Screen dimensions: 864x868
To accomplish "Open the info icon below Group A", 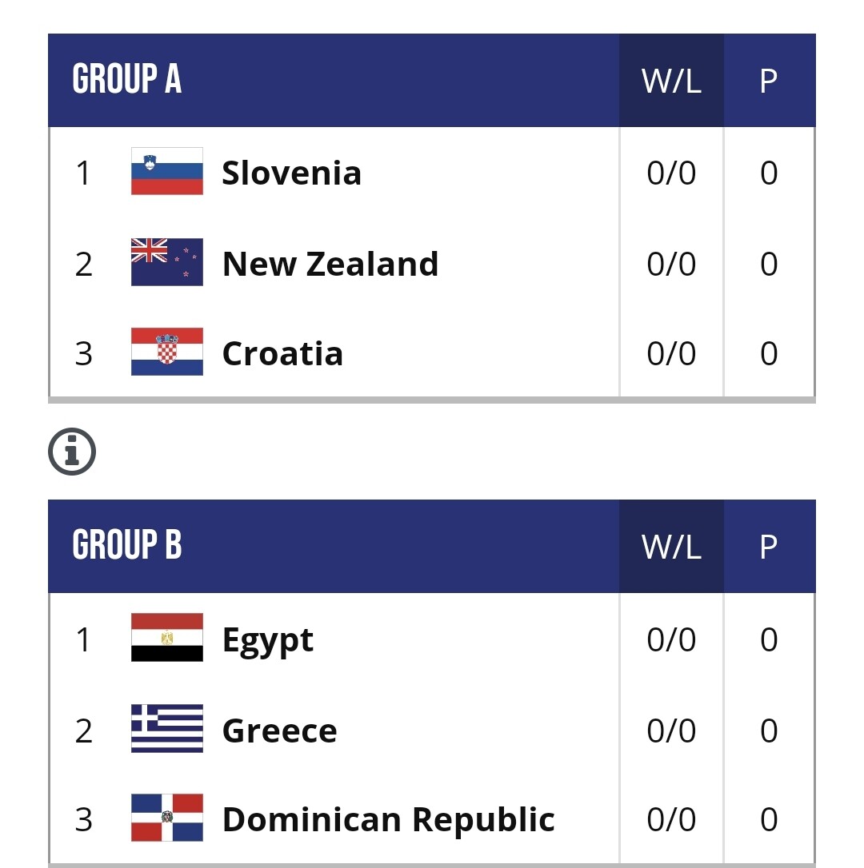I will tap(72, 452).
